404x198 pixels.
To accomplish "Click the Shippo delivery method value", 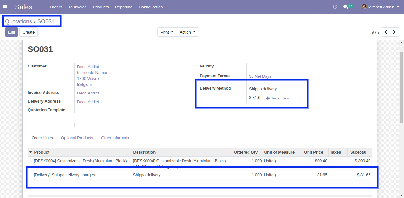I will (263, 89).
